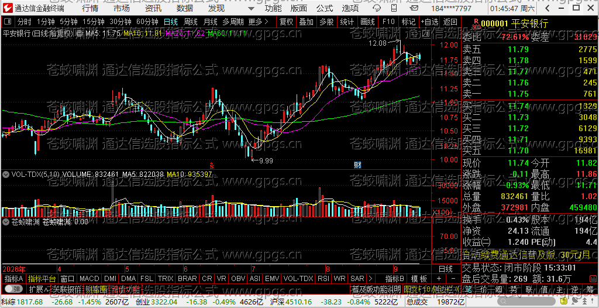Switch to 1分钟 period
The height and width of the screenshot is (308, 599).
pos(46,22)
